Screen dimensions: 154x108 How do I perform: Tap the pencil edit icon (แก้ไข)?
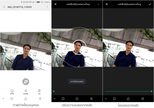12,91
